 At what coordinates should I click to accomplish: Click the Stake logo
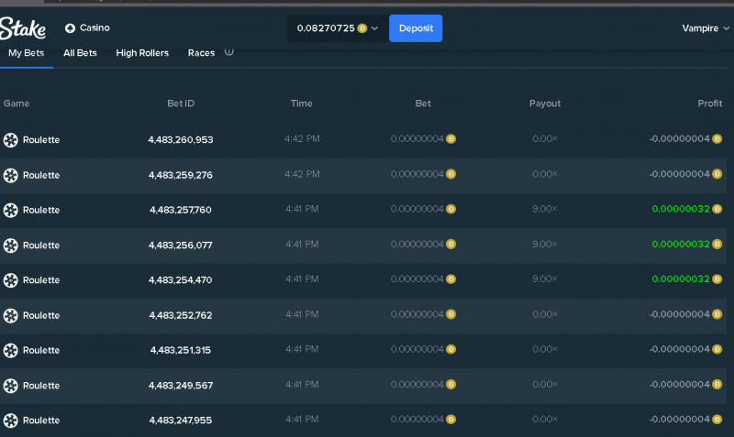coord(23,28)
